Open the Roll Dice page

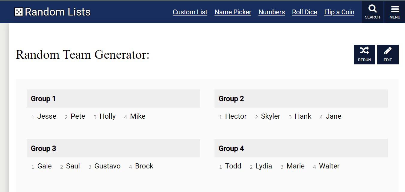coord(304,12)
